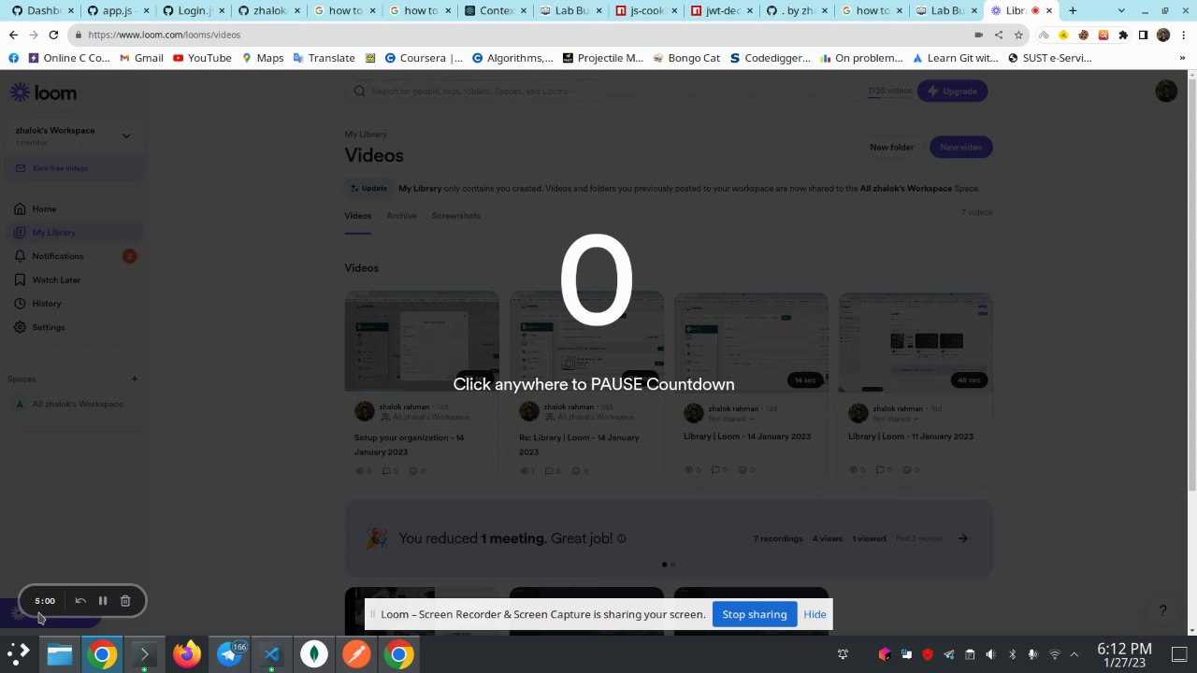Go to next insight with arrow icon
Image resolution: width=1197 pixels, height=673 pixels.
(963, 538)
